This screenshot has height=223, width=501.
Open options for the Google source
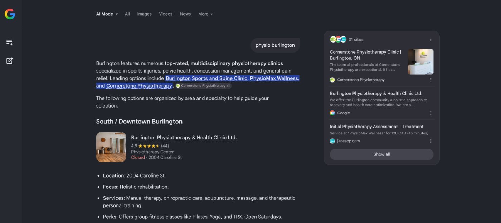tap(431, 113)
